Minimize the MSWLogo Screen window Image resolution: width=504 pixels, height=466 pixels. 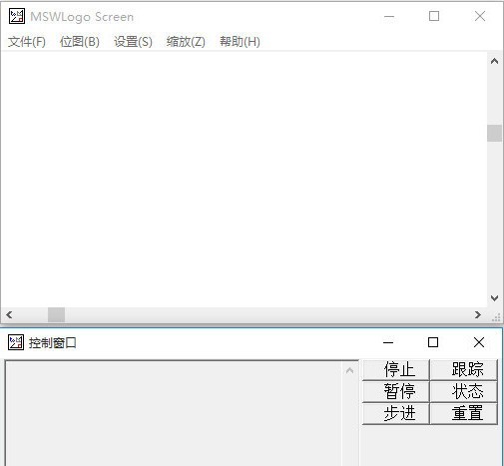click(x=389, y=16)
